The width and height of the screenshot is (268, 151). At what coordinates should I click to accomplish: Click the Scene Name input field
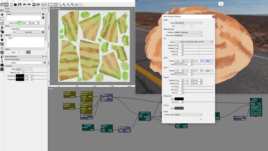click(x=30, y=29)
